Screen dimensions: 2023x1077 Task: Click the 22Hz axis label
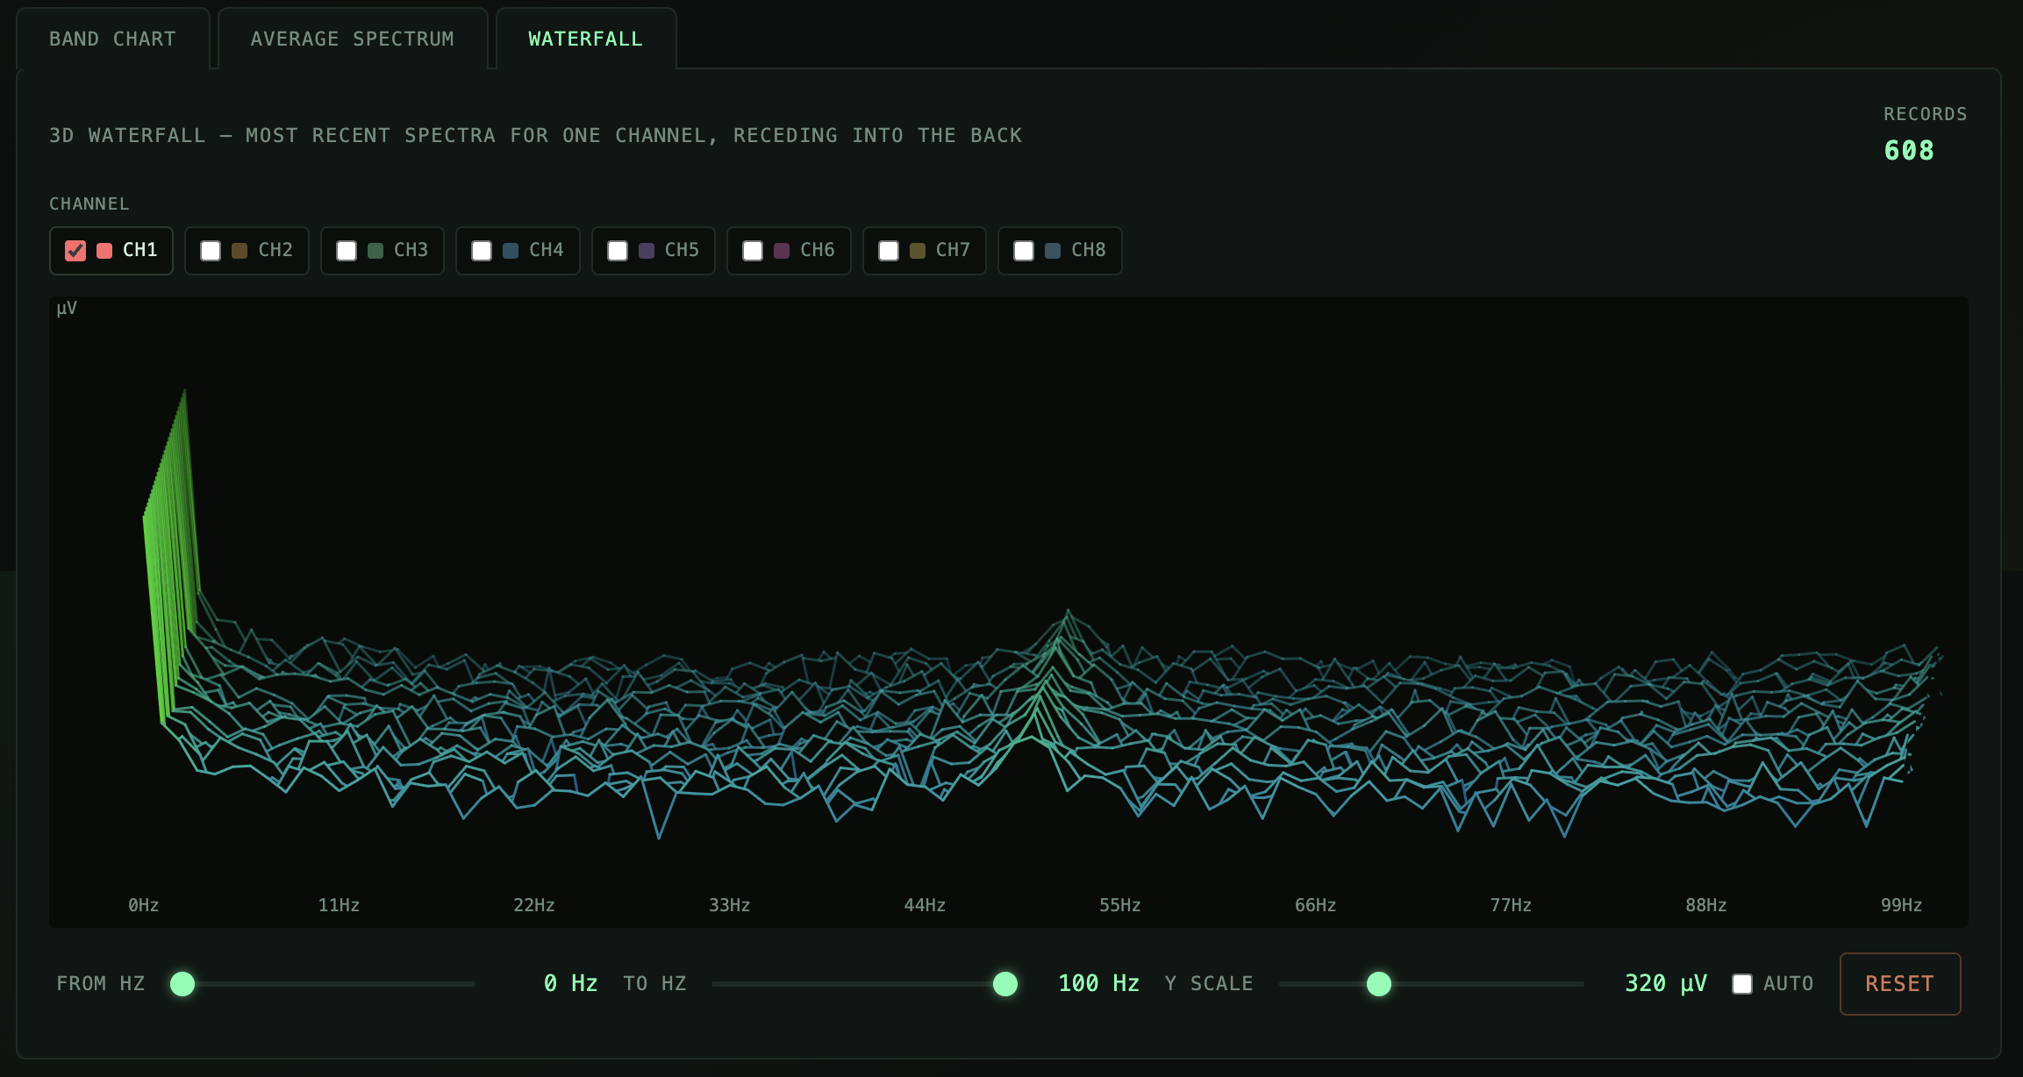(x=534, y=905)
